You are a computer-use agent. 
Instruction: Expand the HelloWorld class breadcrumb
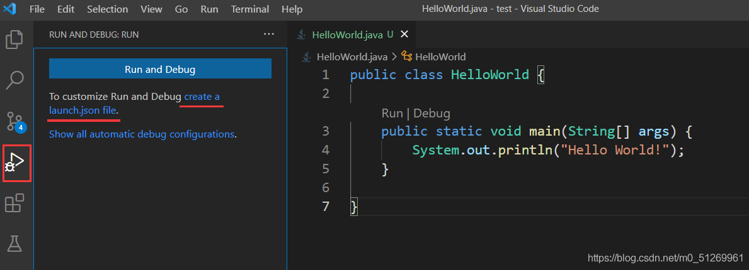coord(434,57)
